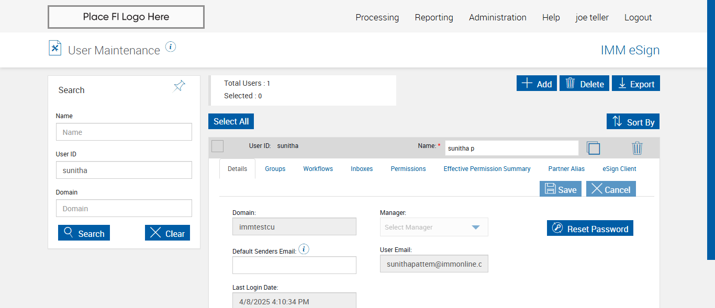The image size is (715, 308).
Task: Open the Sort By options
Action: (x=633, y=122)
